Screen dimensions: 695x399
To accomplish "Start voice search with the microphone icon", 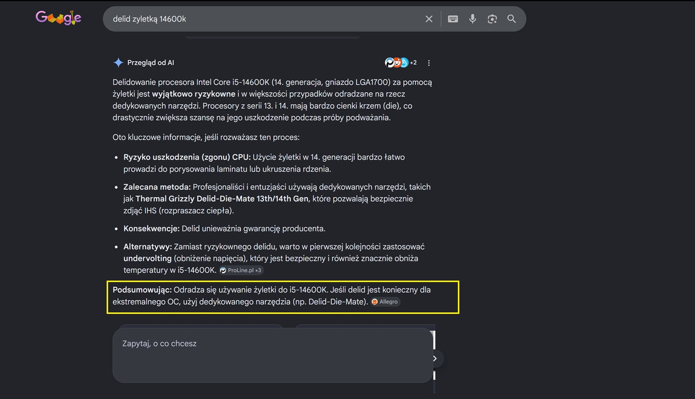I will pos(473,19).
